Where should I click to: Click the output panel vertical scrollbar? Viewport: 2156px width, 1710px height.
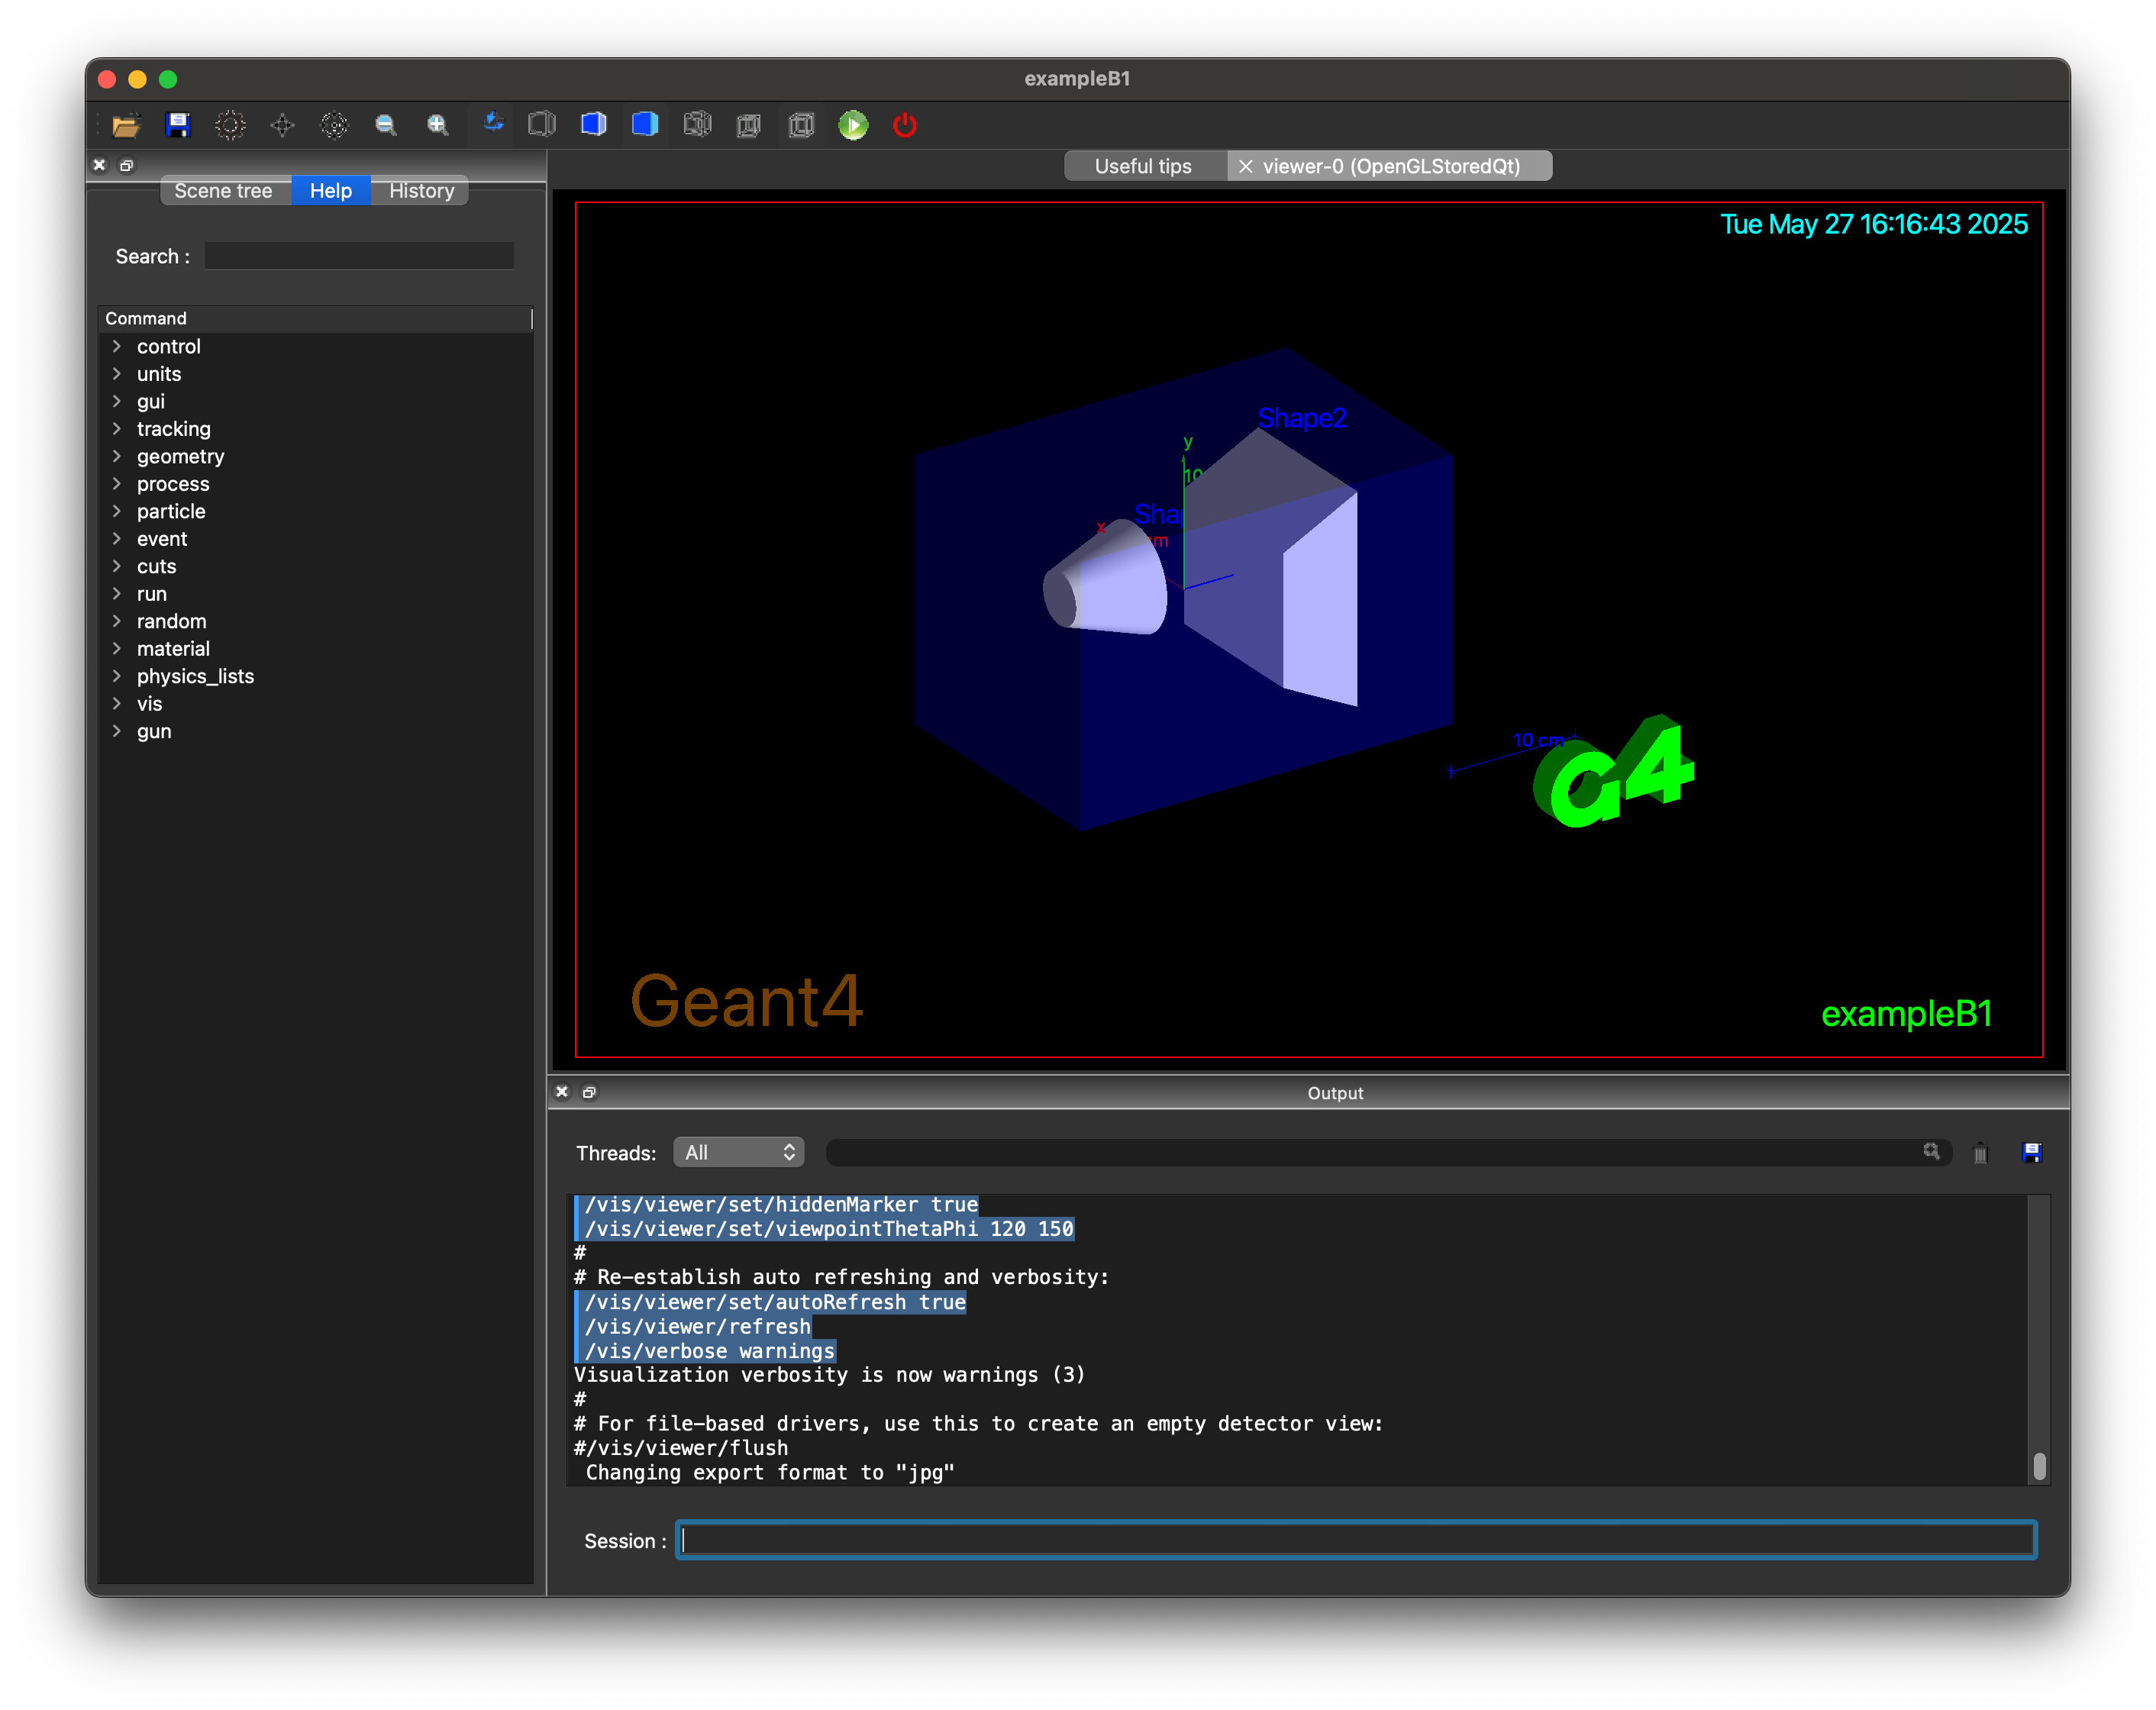coord(2039,1465)
